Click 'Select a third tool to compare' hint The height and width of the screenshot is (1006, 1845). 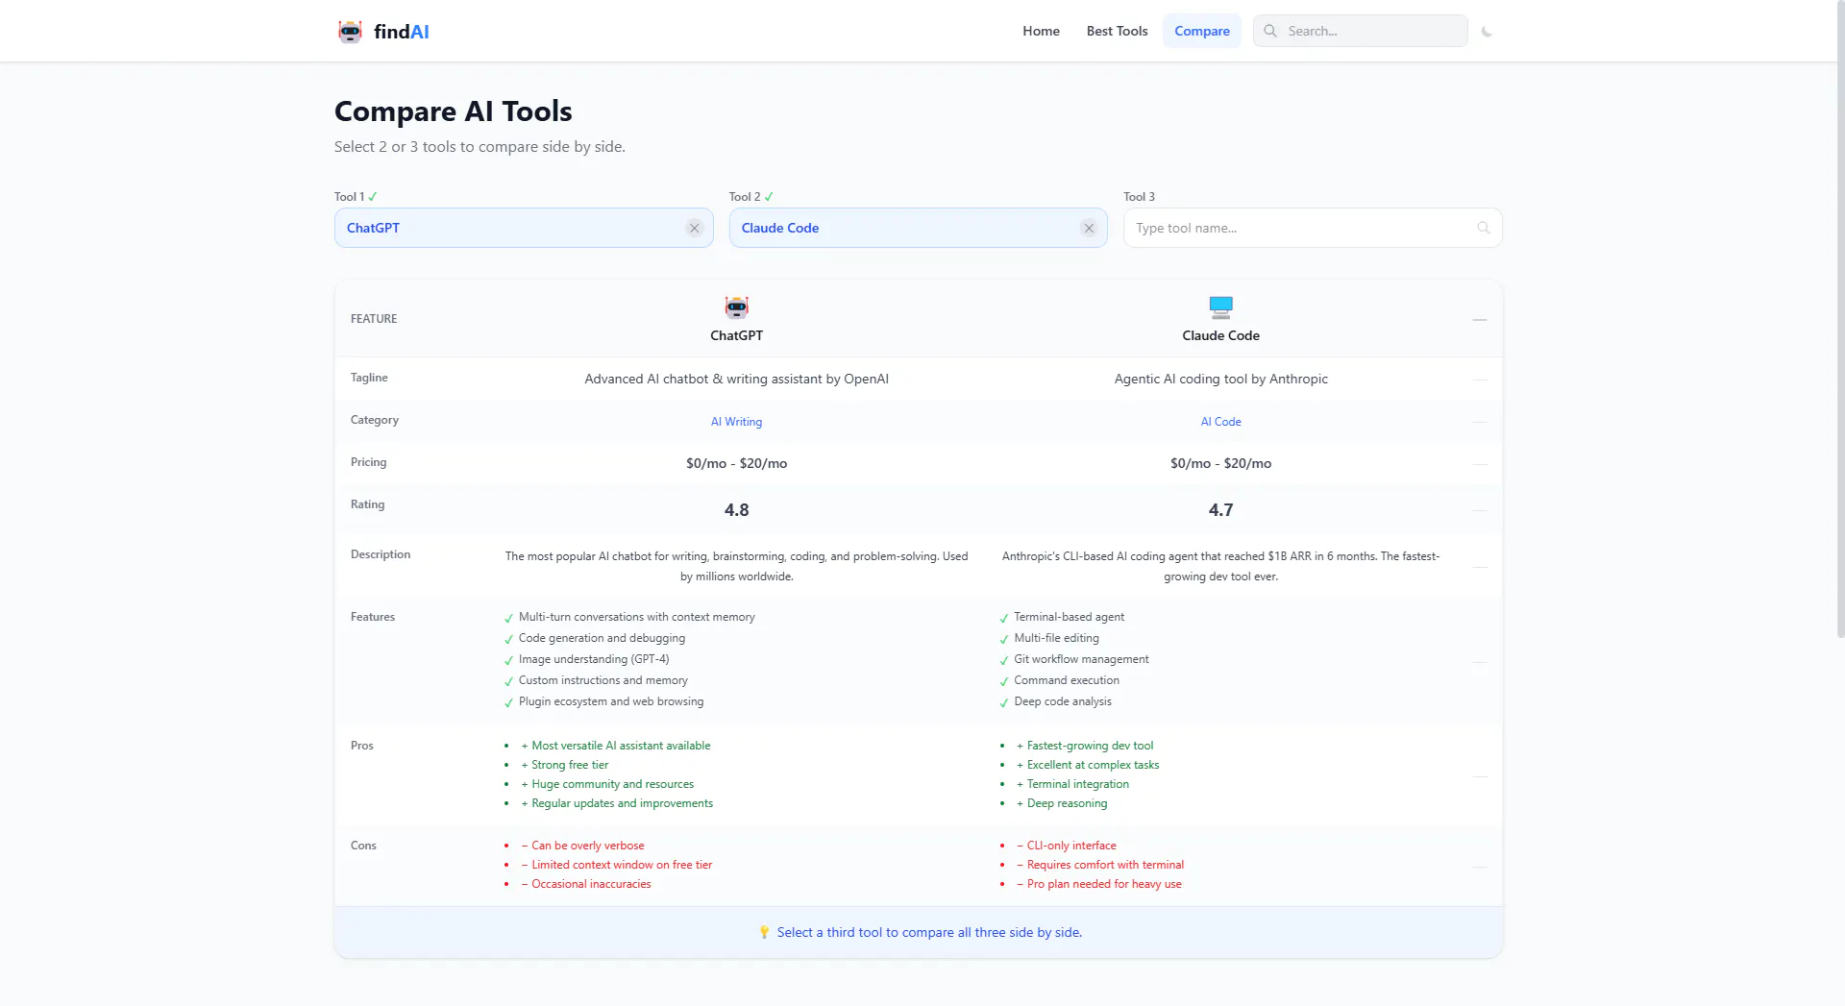[x=929, y=933]
